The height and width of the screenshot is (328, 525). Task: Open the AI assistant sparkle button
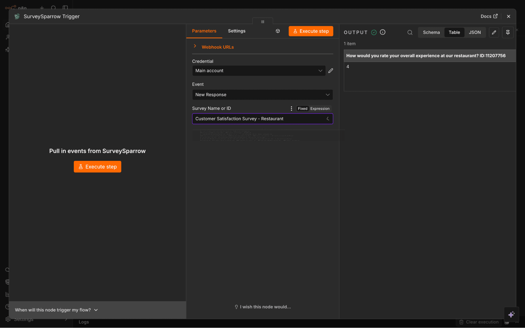pos(511,314)
